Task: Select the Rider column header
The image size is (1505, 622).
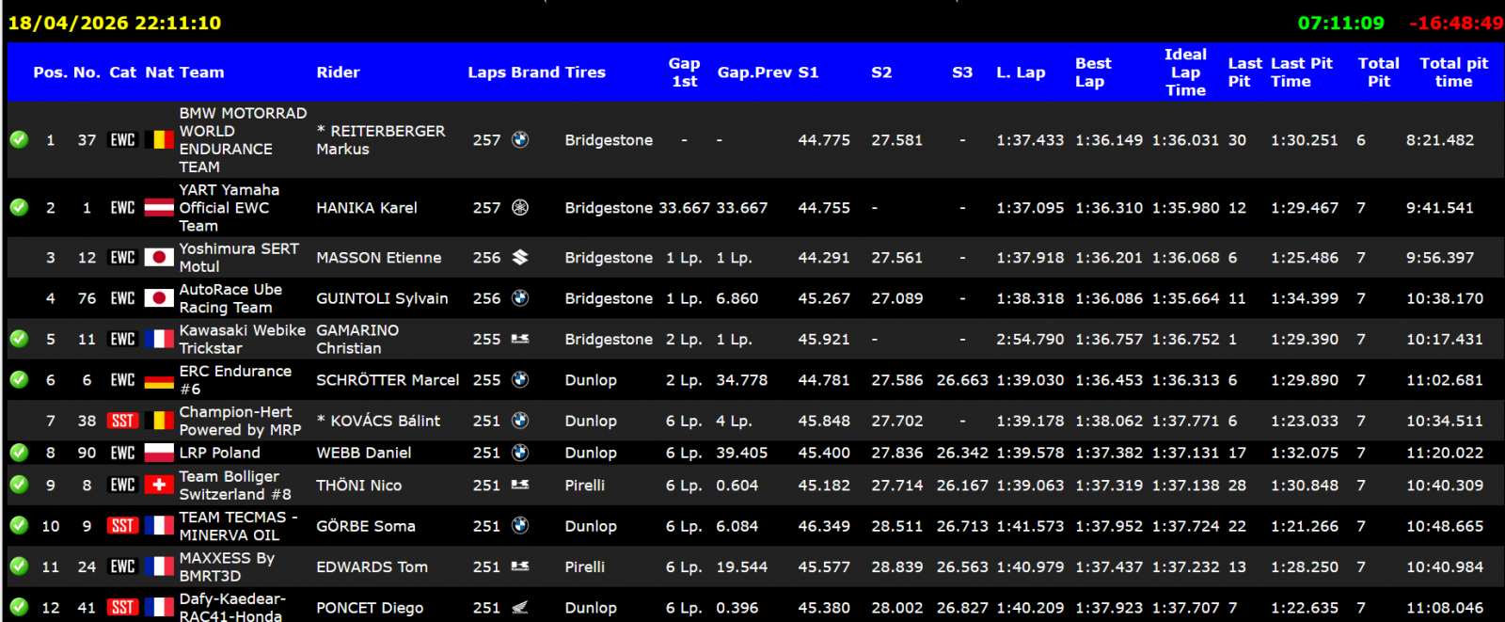Action: pyautogui.click(x=338, y=72)
